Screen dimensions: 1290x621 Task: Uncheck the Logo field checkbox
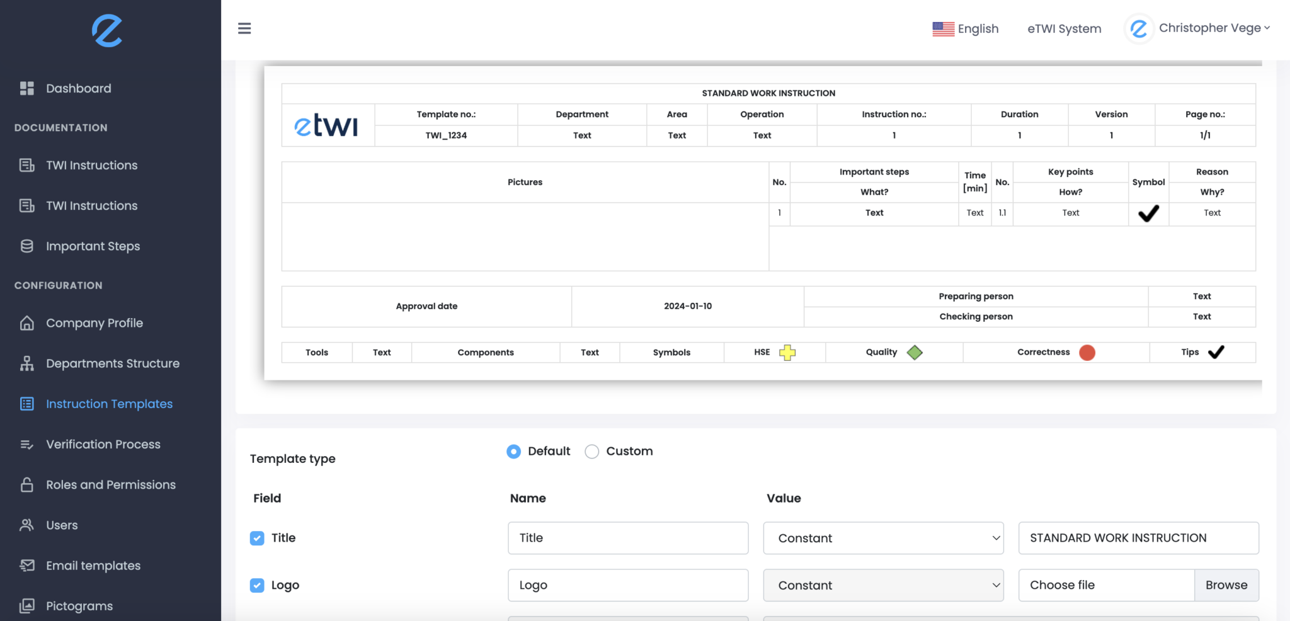[x=257, y=585]
